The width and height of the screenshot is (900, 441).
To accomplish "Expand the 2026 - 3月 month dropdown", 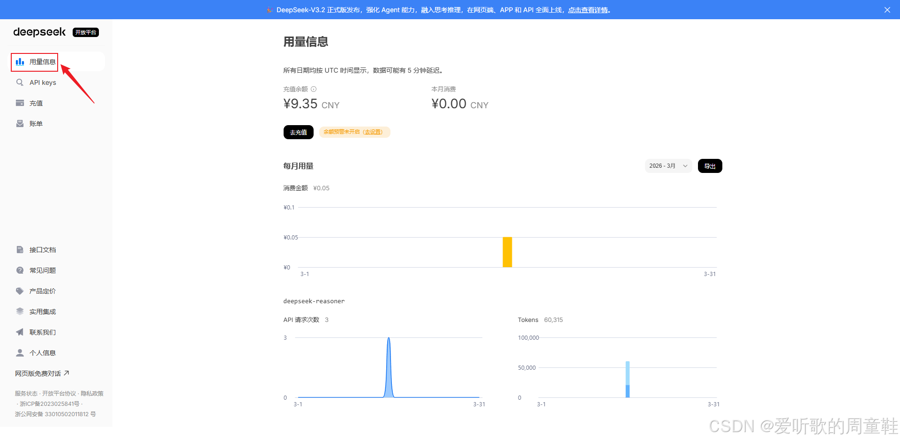I will pyautogui.click(x=668, y=166).
